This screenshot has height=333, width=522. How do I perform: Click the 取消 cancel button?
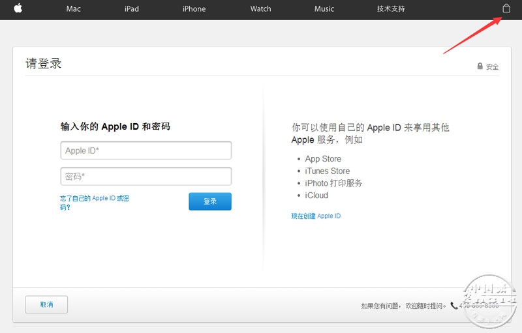tap(46, 304)
